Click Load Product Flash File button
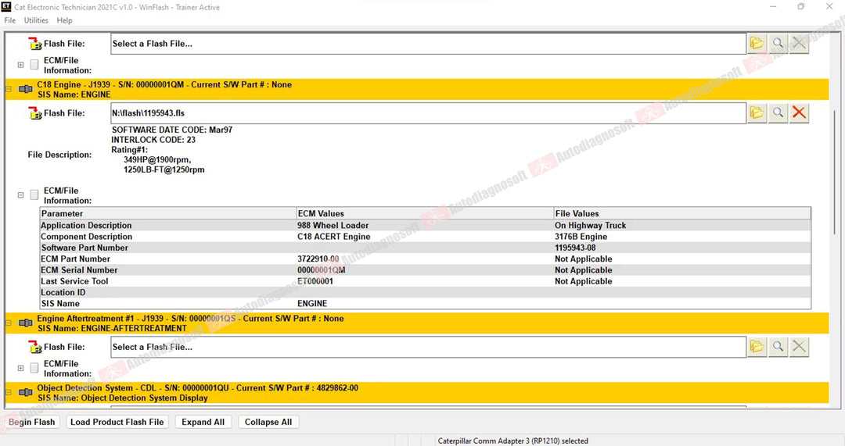The width and height of the screenshot is (845, 446). click(x=117, y=422)
